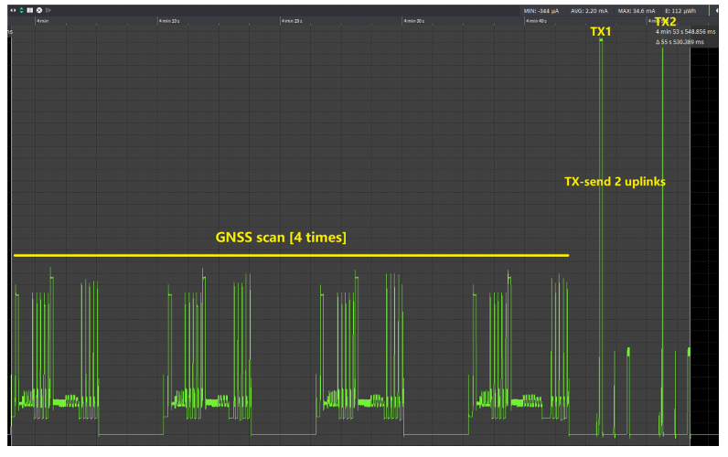This screenshot has height=457, width=728.
Task: Click the GNSS scan [4 times] label
Action: tap(281, 238)
